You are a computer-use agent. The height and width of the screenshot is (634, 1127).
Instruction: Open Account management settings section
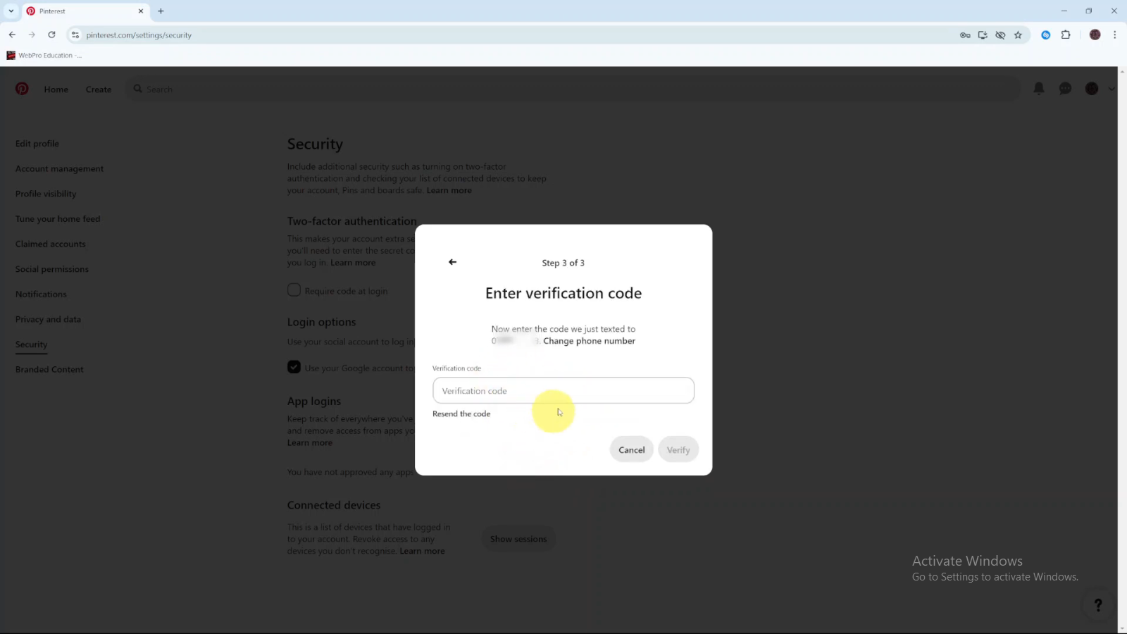point(59,169)
